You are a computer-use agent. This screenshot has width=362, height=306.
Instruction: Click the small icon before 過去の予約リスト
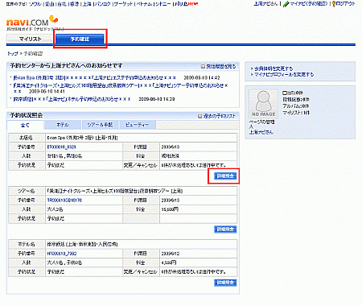pos(200,116)
